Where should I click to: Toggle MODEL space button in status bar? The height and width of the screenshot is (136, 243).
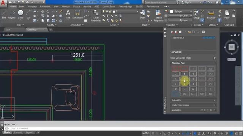146,133
